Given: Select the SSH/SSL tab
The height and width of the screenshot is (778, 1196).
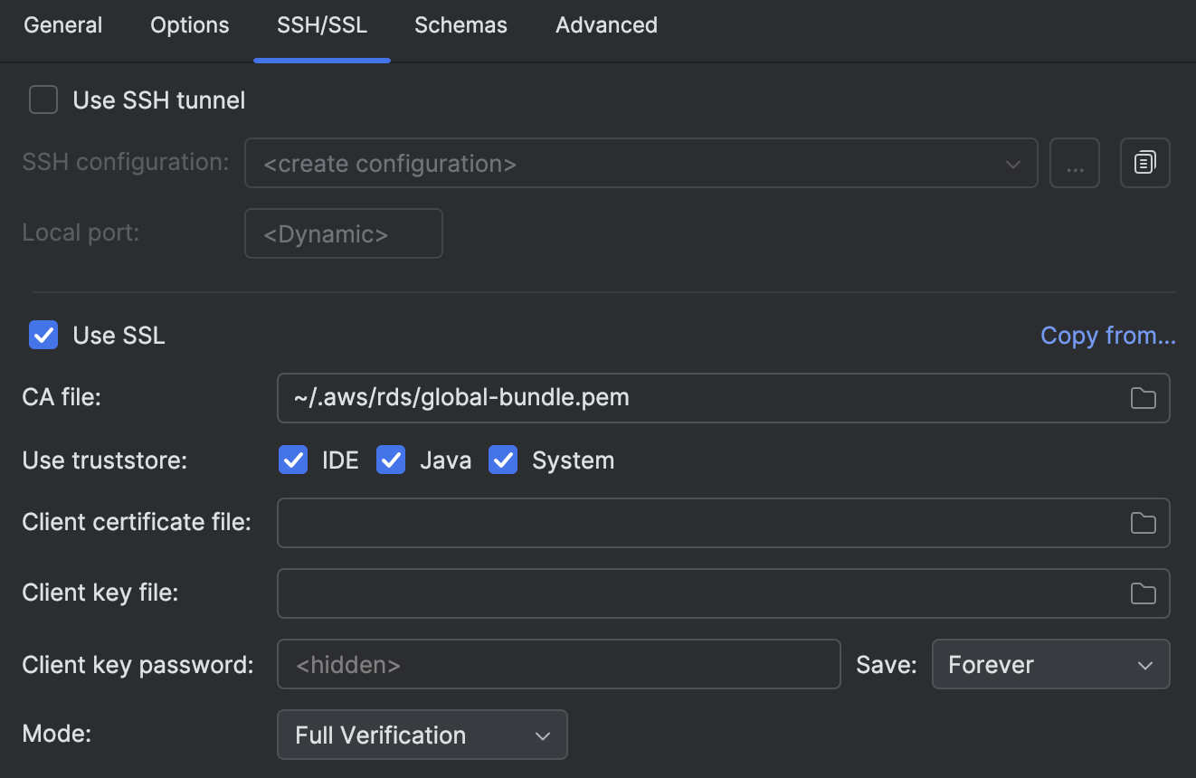Looking at the screenshot, I should tap(322, 25).
